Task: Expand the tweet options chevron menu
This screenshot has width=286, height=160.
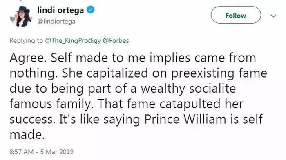Action: point(273,16)
